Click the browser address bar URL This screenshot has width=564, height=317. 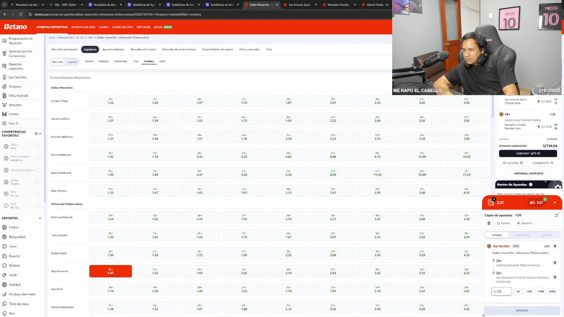[x=118, y=14]
